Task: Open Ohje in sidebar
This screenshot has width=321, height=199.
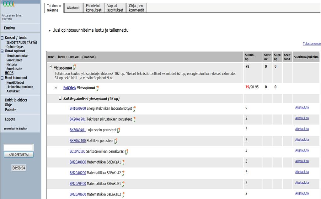Action: pyautogui.click(x=8, y=105)
